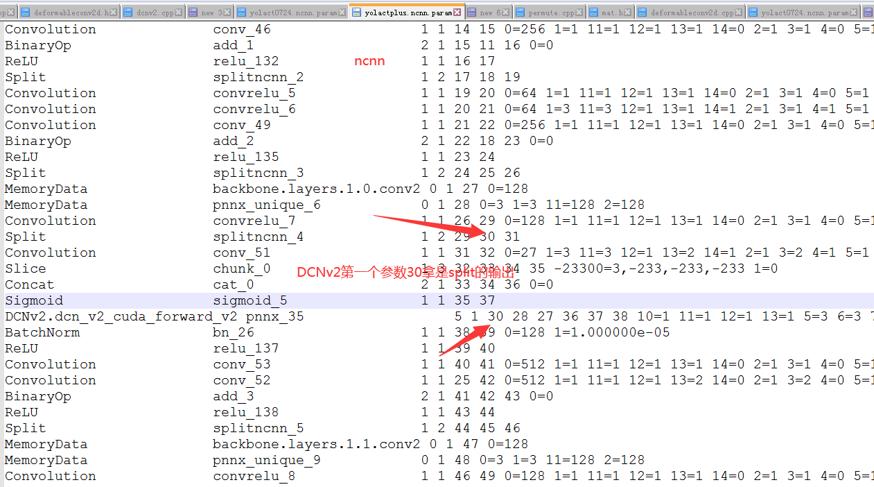The width and height of the screenshot is (874, 487).
Task: Switch to the deformableconv2d.cpp tab
Action: [690, 12]
